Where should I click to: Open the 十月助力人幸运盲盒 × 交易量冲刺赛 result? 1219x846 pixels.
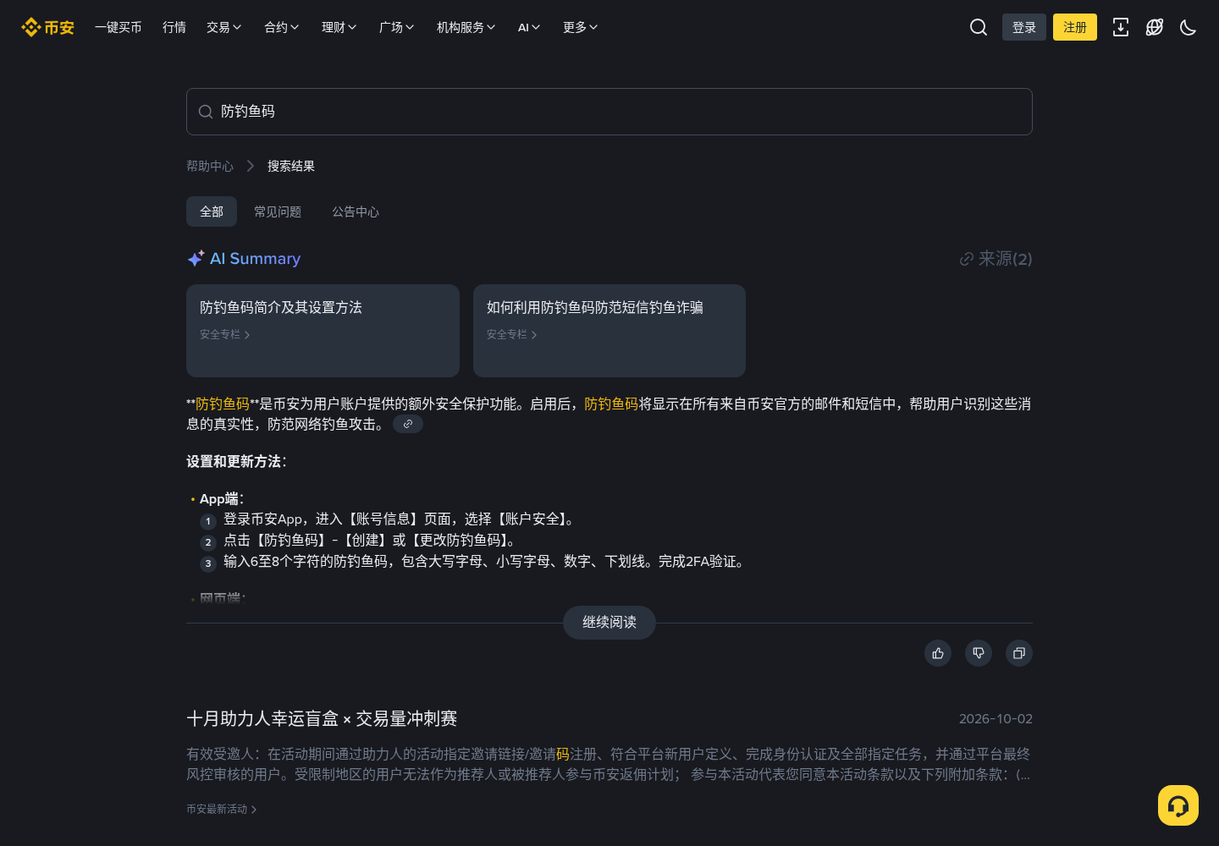[x=322, y=719]
